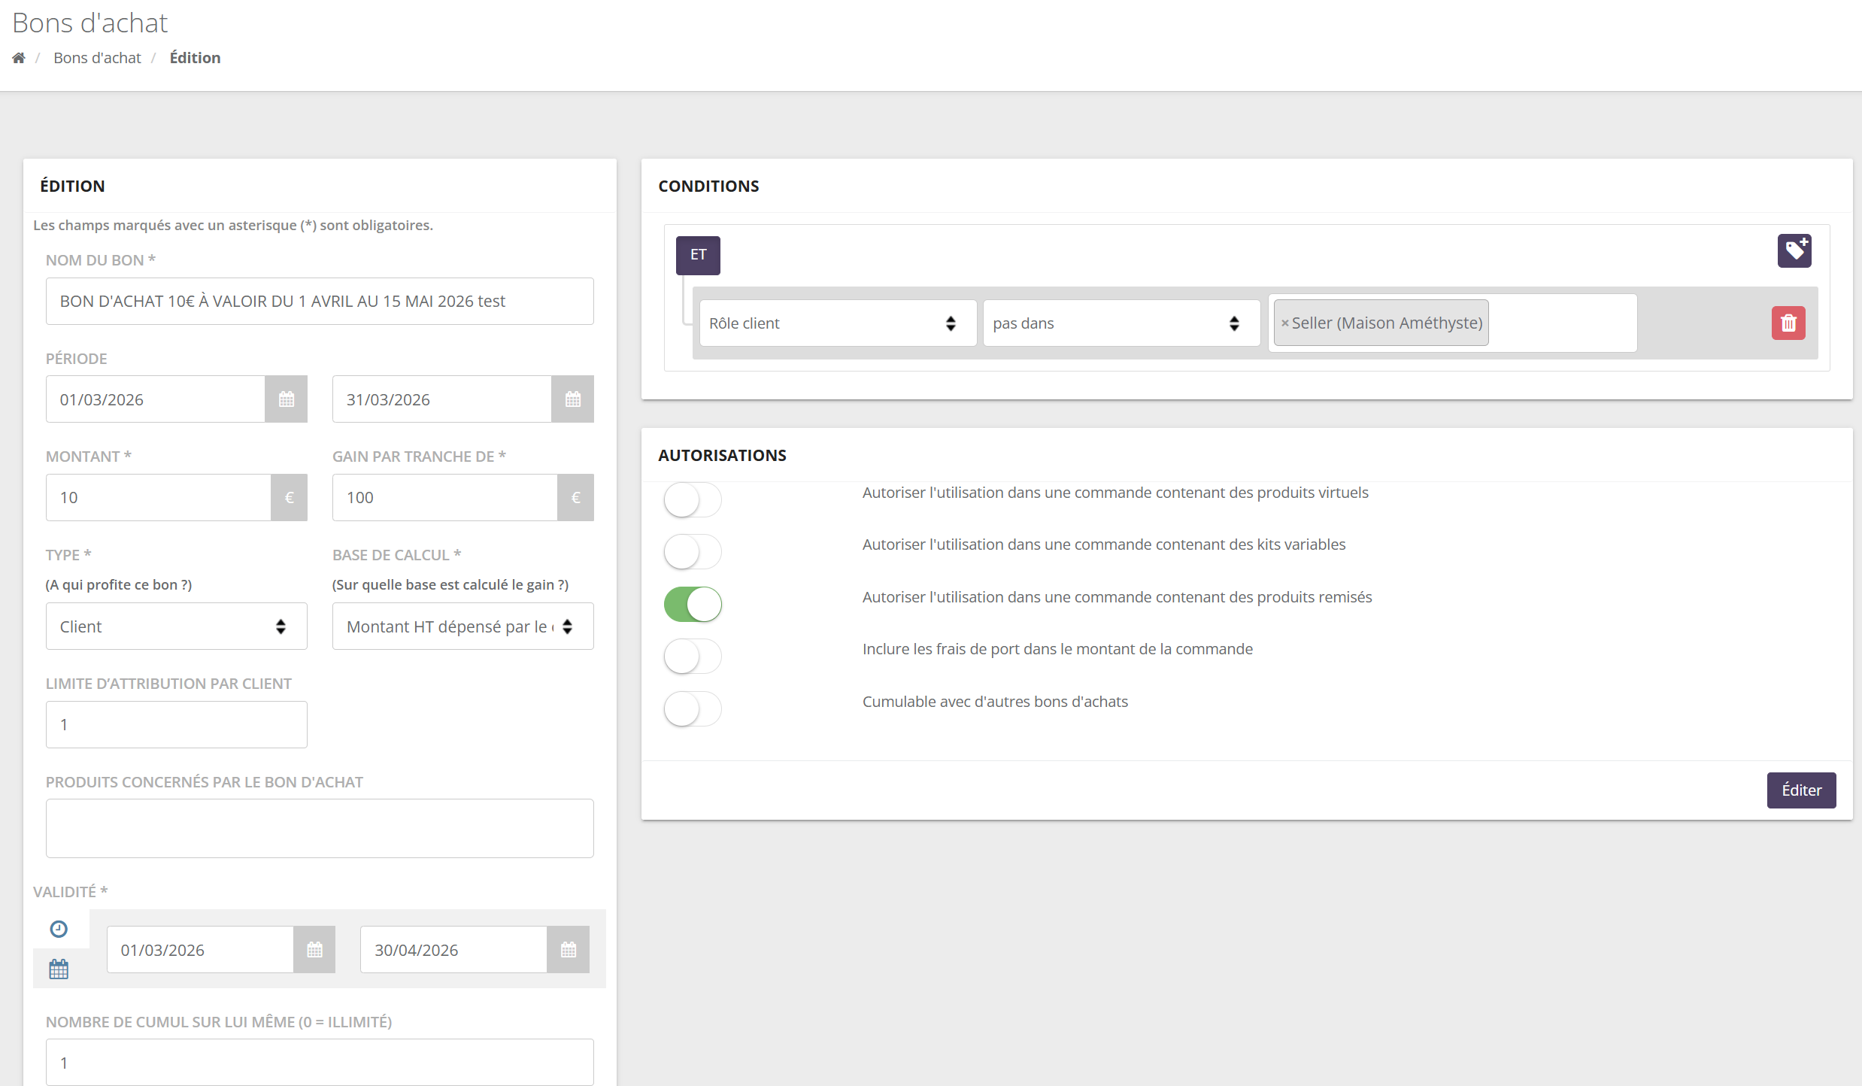
Task: Open the 'pas dans' operator dropdown
Action: 1121,323
